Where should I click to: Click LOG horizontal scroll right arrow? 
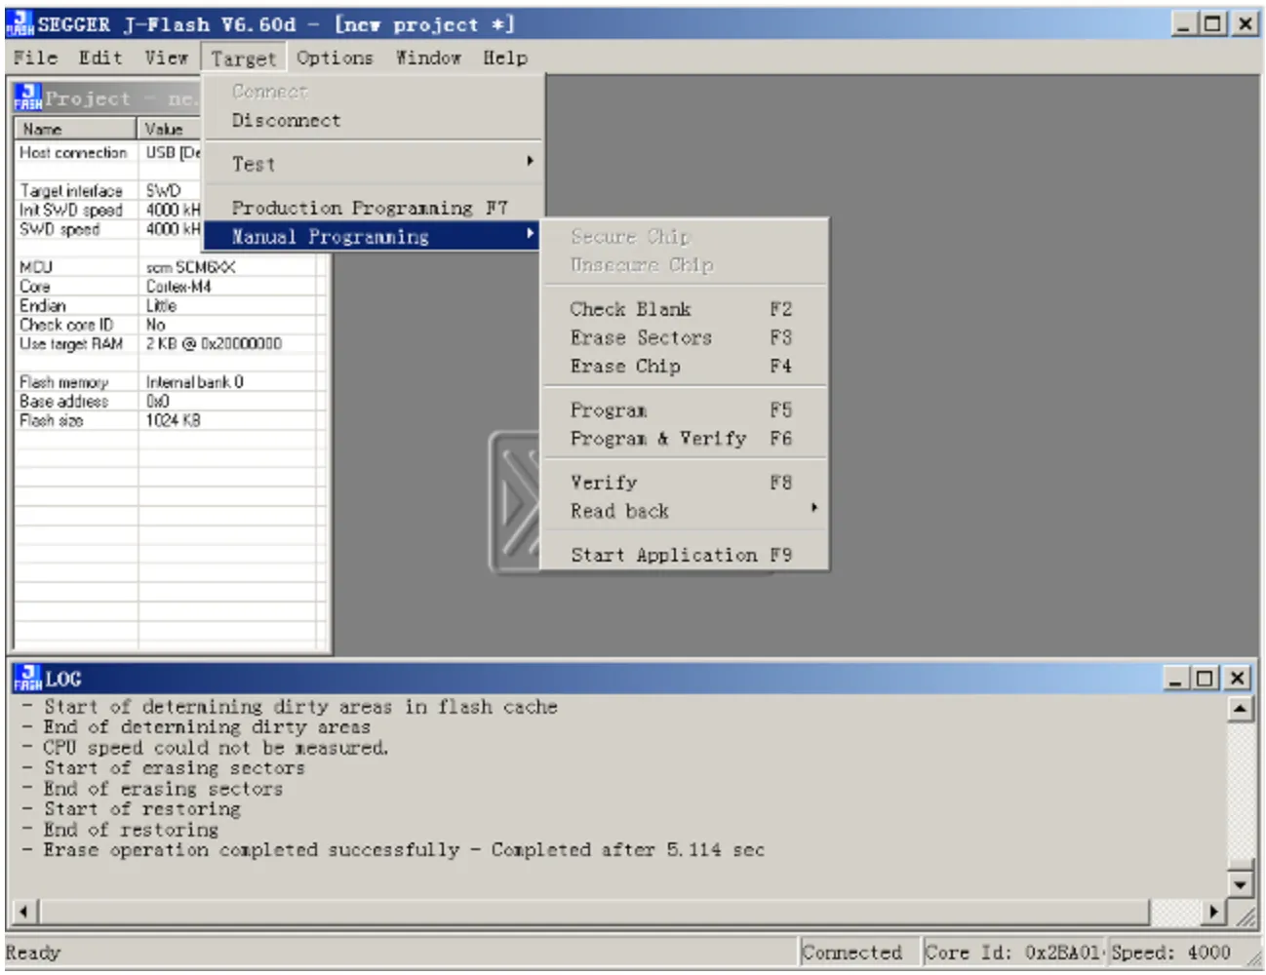coord(1213,913)
